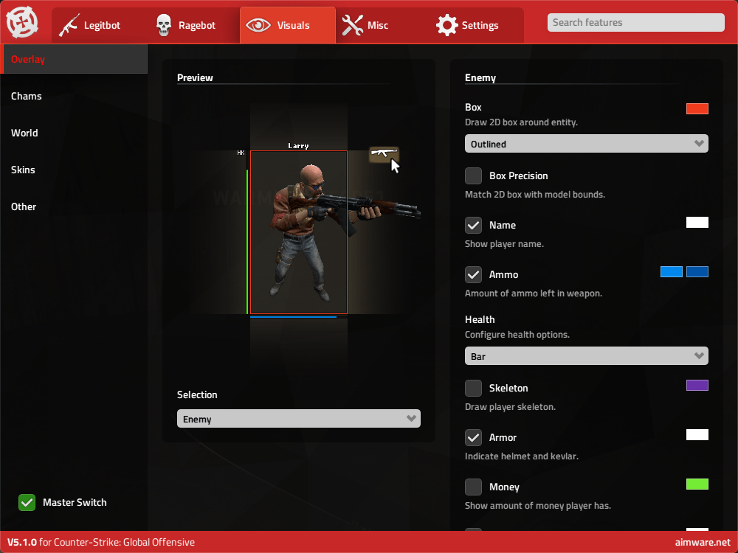Click the light blue Ammo color swatch
Viewport: 738px width, 553px height.
(x=671, y=272)
